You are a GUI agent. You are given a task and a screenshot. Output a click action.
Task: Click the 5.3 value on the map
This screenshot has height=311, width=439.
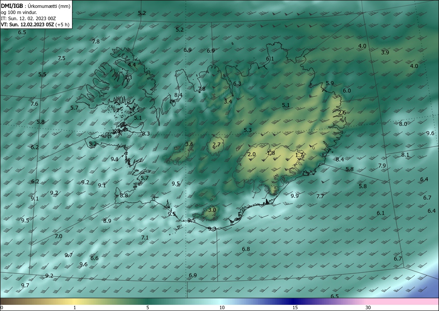point(248,130)
